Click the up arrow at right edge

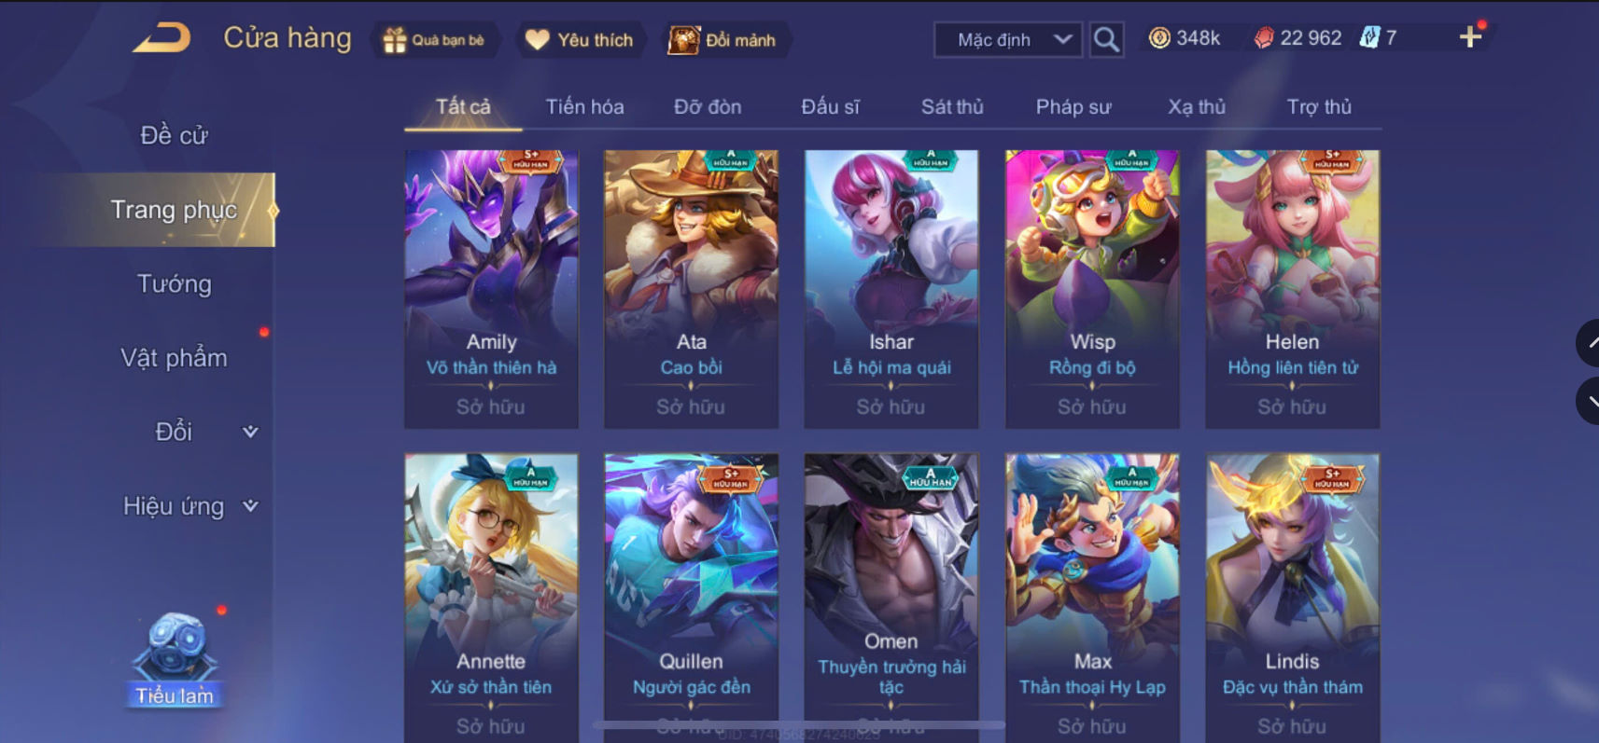pyautogui.click(x=1588, y=343)
